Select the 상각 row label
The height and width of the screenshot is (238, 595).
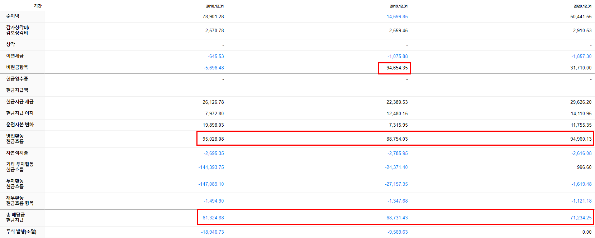(11, 44)
